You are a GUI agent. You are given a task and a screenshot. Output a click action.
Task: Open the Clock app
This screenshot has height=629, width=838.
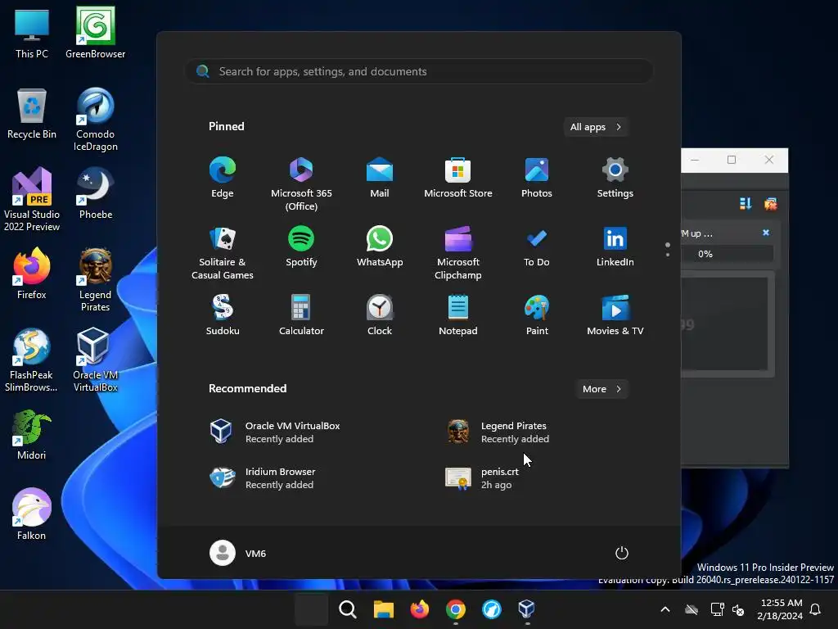380,315
